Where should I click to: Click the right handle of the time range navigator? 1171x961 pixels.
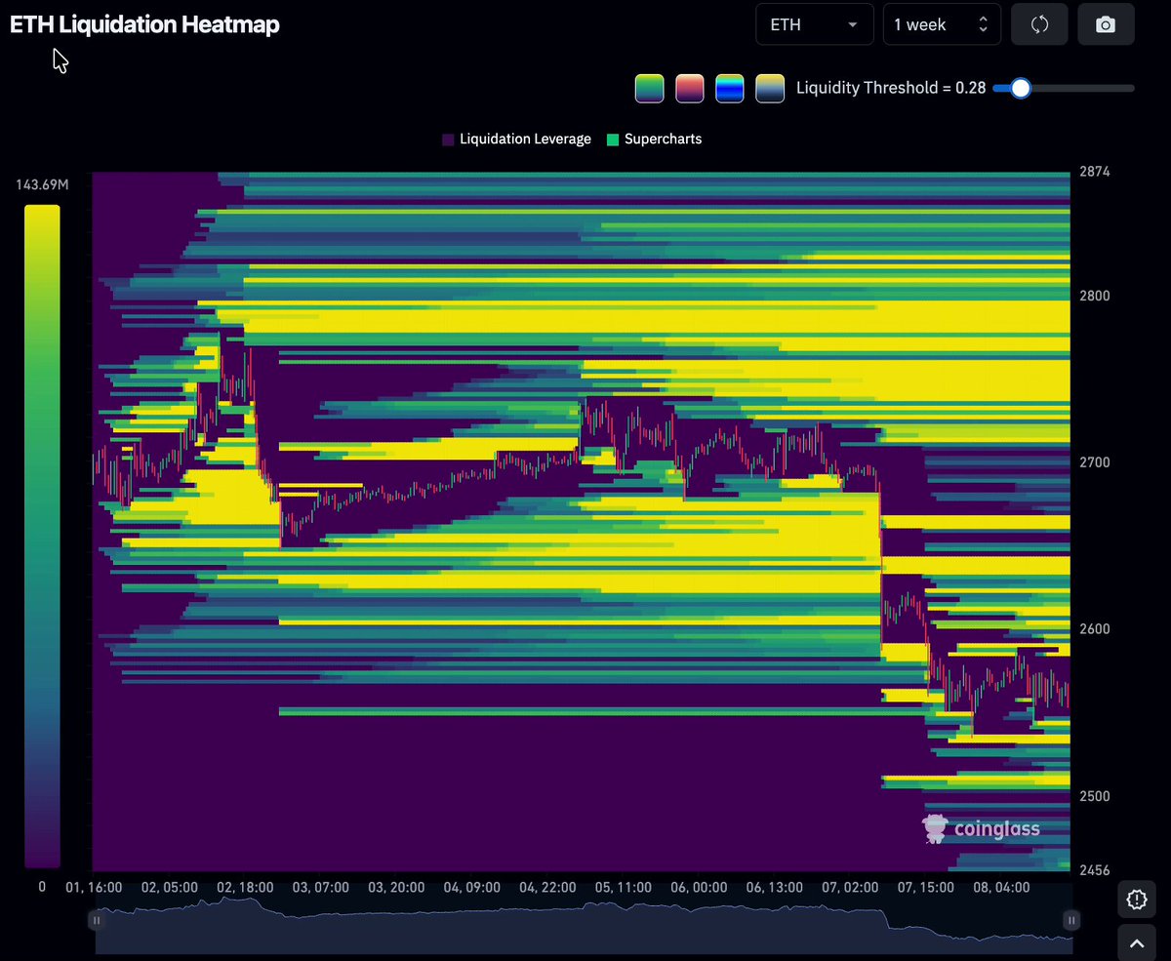(1071, 919)
